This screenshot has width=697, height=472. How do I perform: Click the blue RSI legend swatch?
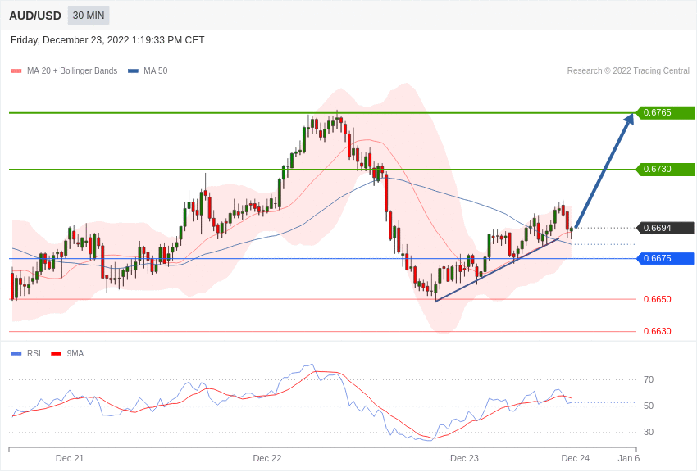pyautogui.click(x=16, y=353)
